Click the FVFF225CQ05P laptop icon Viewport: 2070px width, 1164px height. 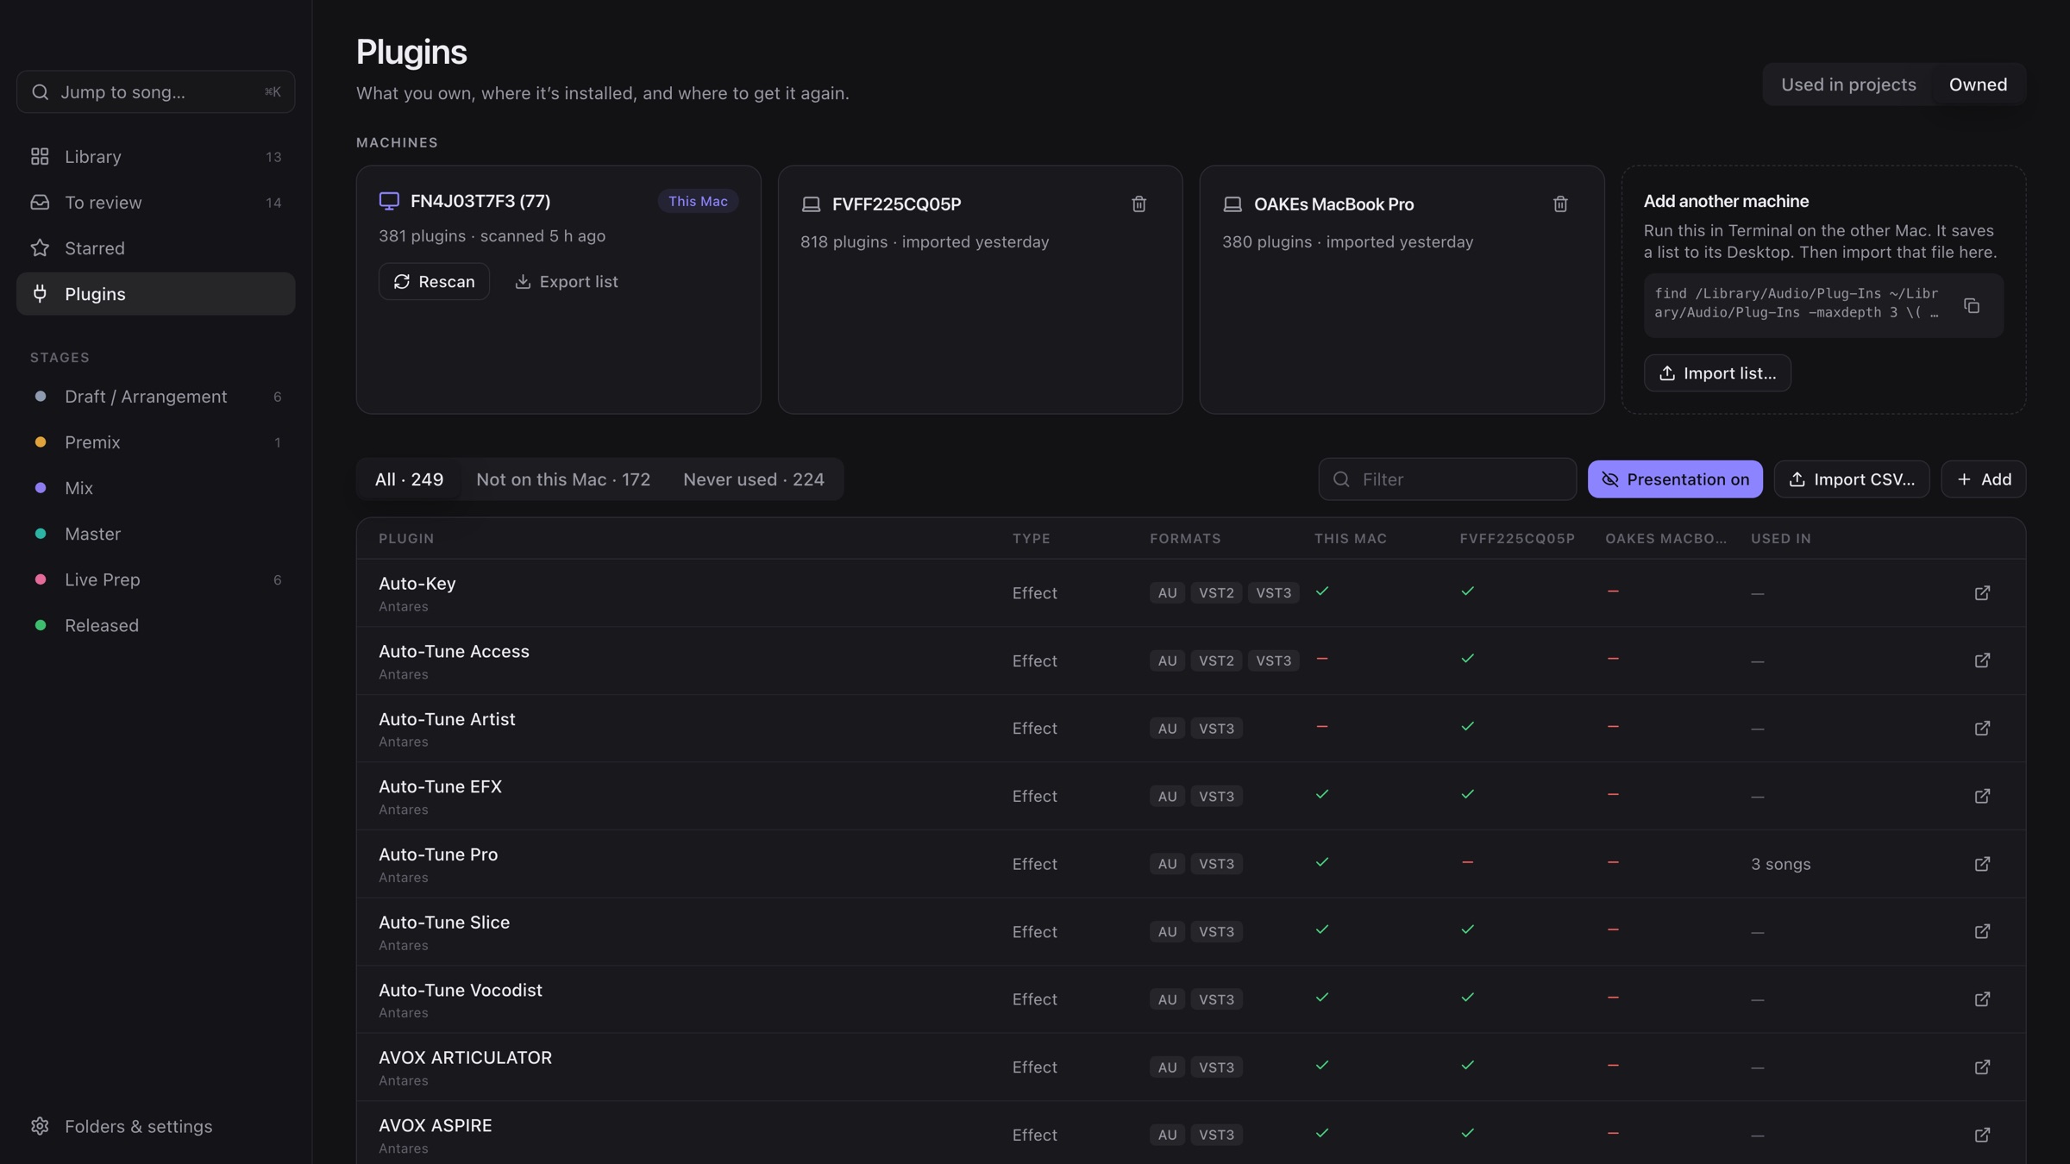coord(811,204)
